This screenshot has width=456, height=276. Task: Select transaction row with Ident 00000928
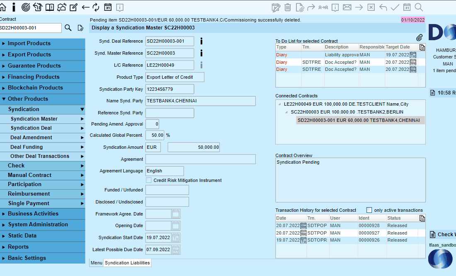click(x=347, y=226)
